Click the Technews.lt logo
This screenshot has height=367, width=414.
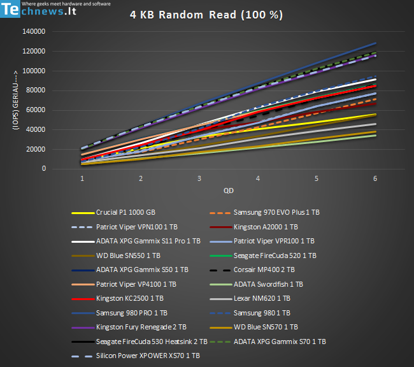point(55,9)
